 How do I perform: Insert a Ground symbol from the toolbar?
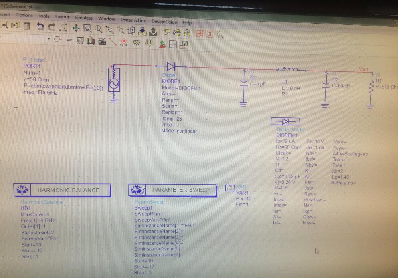pos(69,40)
